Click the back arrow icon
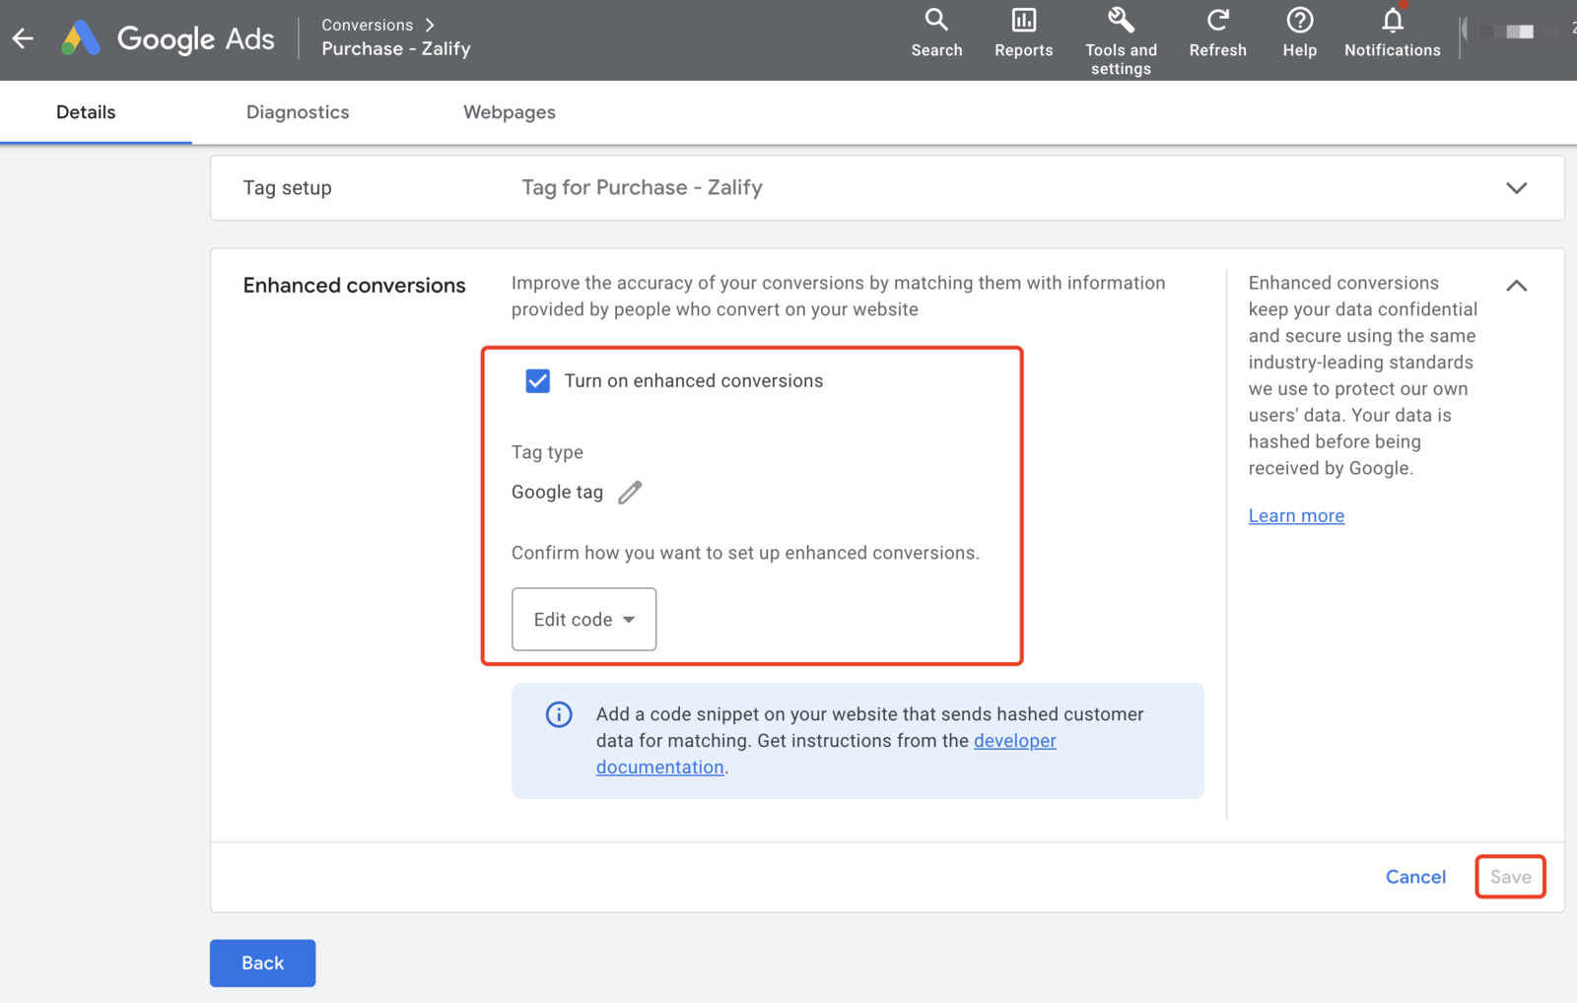 (23, 39)
